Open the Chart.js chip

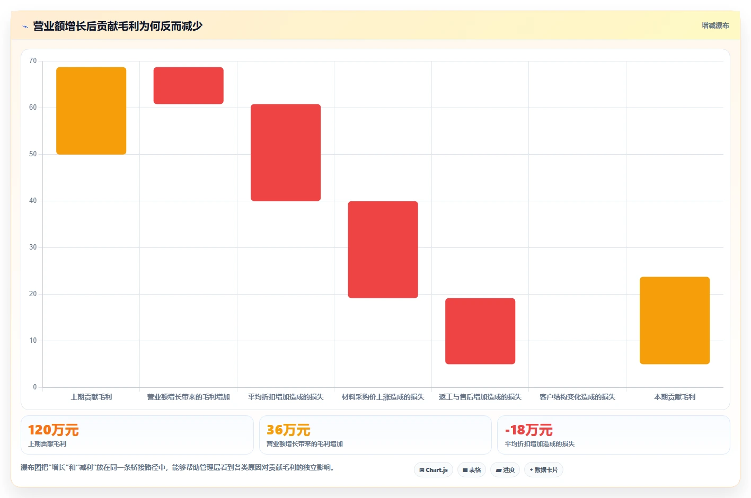tap(434, 470)
